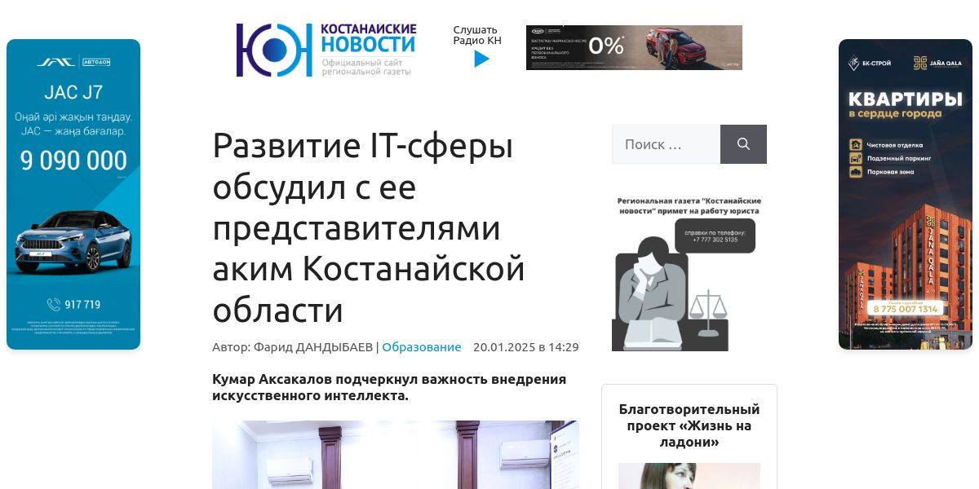Open the JAC J7 advertisement banner
The height and width of the screenshot is (489, 979).
click(x=73, y=194)
